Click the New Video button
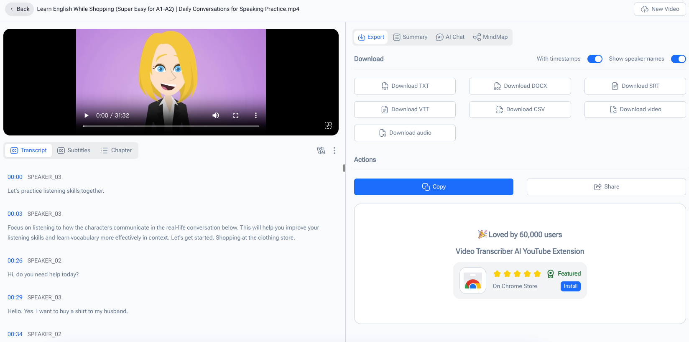The image size is (689, 342). (660, 9)
